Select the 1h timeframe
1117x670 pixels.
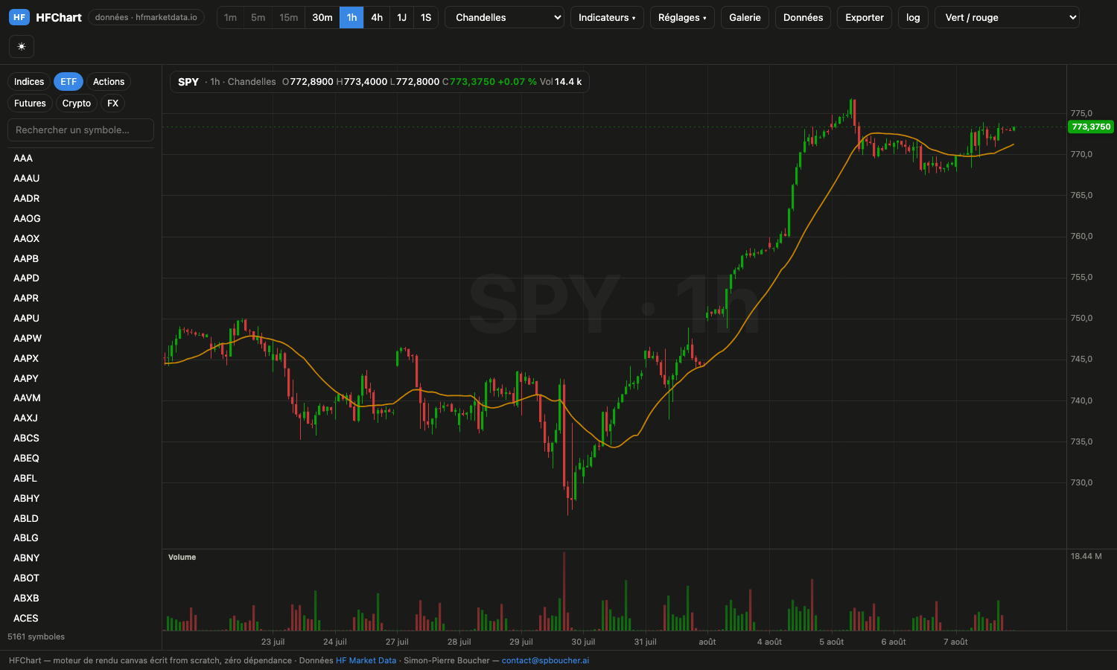[x=351, y=17]
